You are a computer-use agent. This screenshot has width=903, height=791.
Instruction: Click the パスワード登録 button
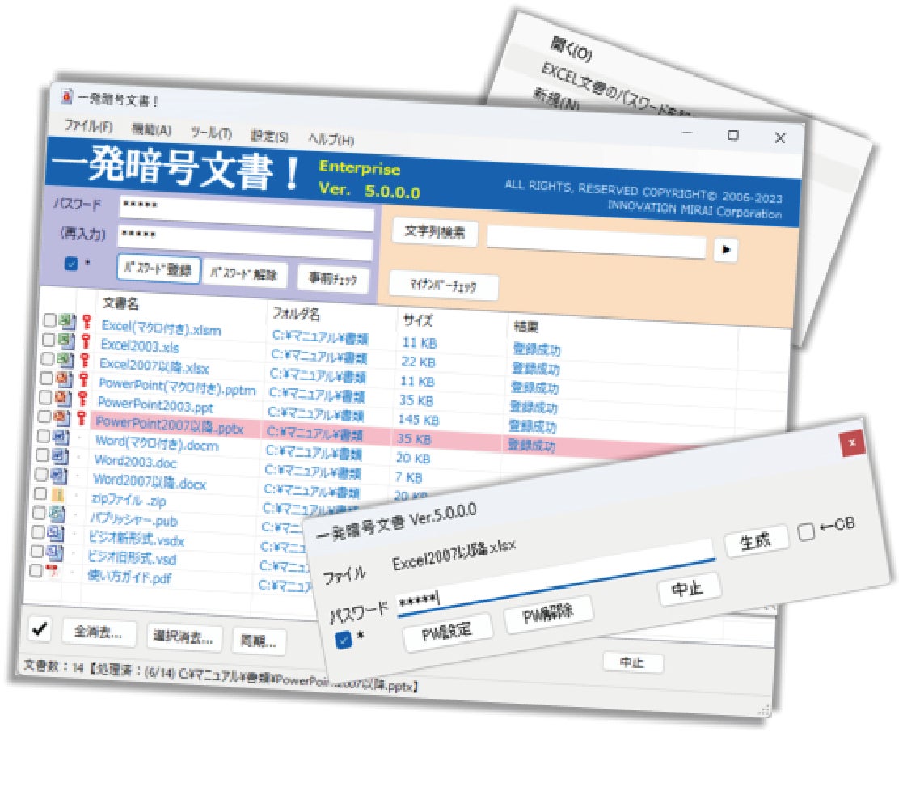coord(159,269)
